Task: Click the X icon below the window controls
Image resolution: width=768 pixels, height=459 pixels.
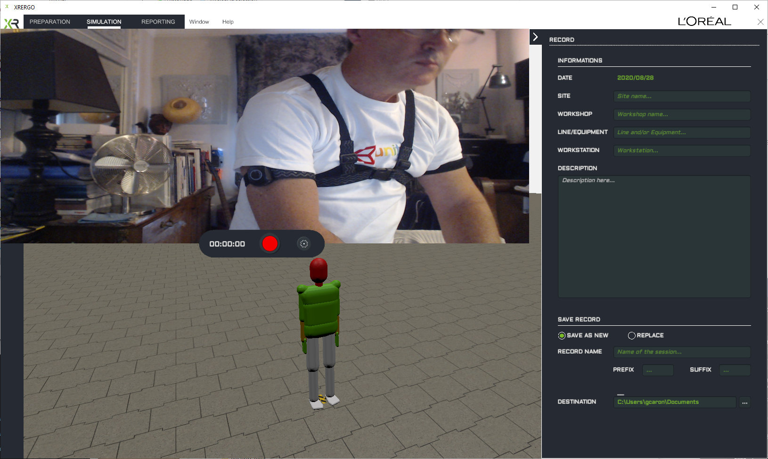Action: [760, 22]
